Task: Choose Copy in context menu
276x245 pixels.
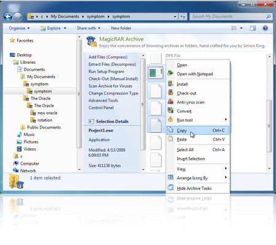Action: click(x=198, y=130)
